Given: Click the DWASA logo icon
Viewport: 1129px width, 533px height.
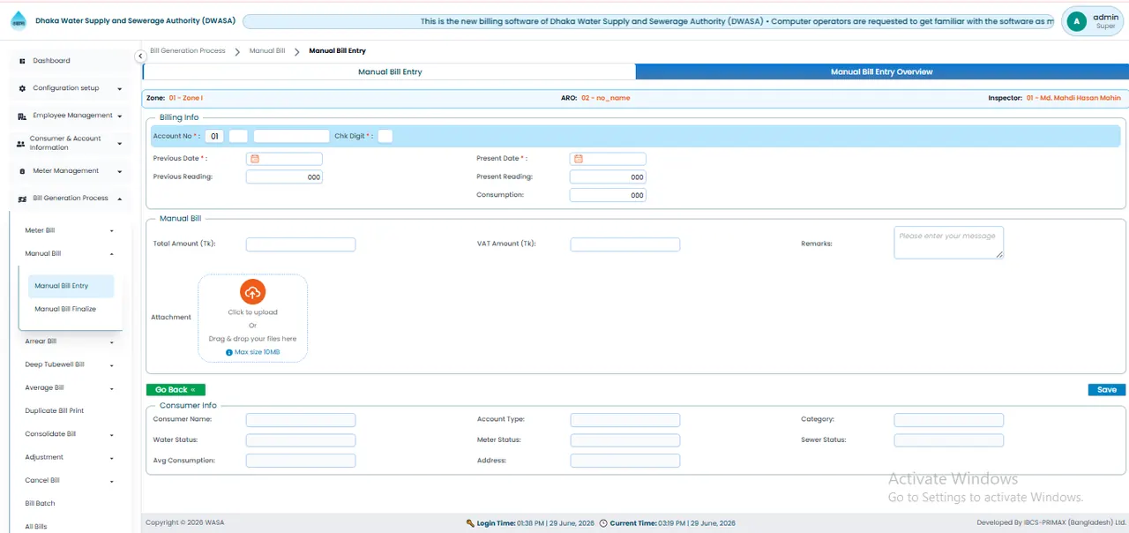Looking at the screenshot, I should pos(19,20).
